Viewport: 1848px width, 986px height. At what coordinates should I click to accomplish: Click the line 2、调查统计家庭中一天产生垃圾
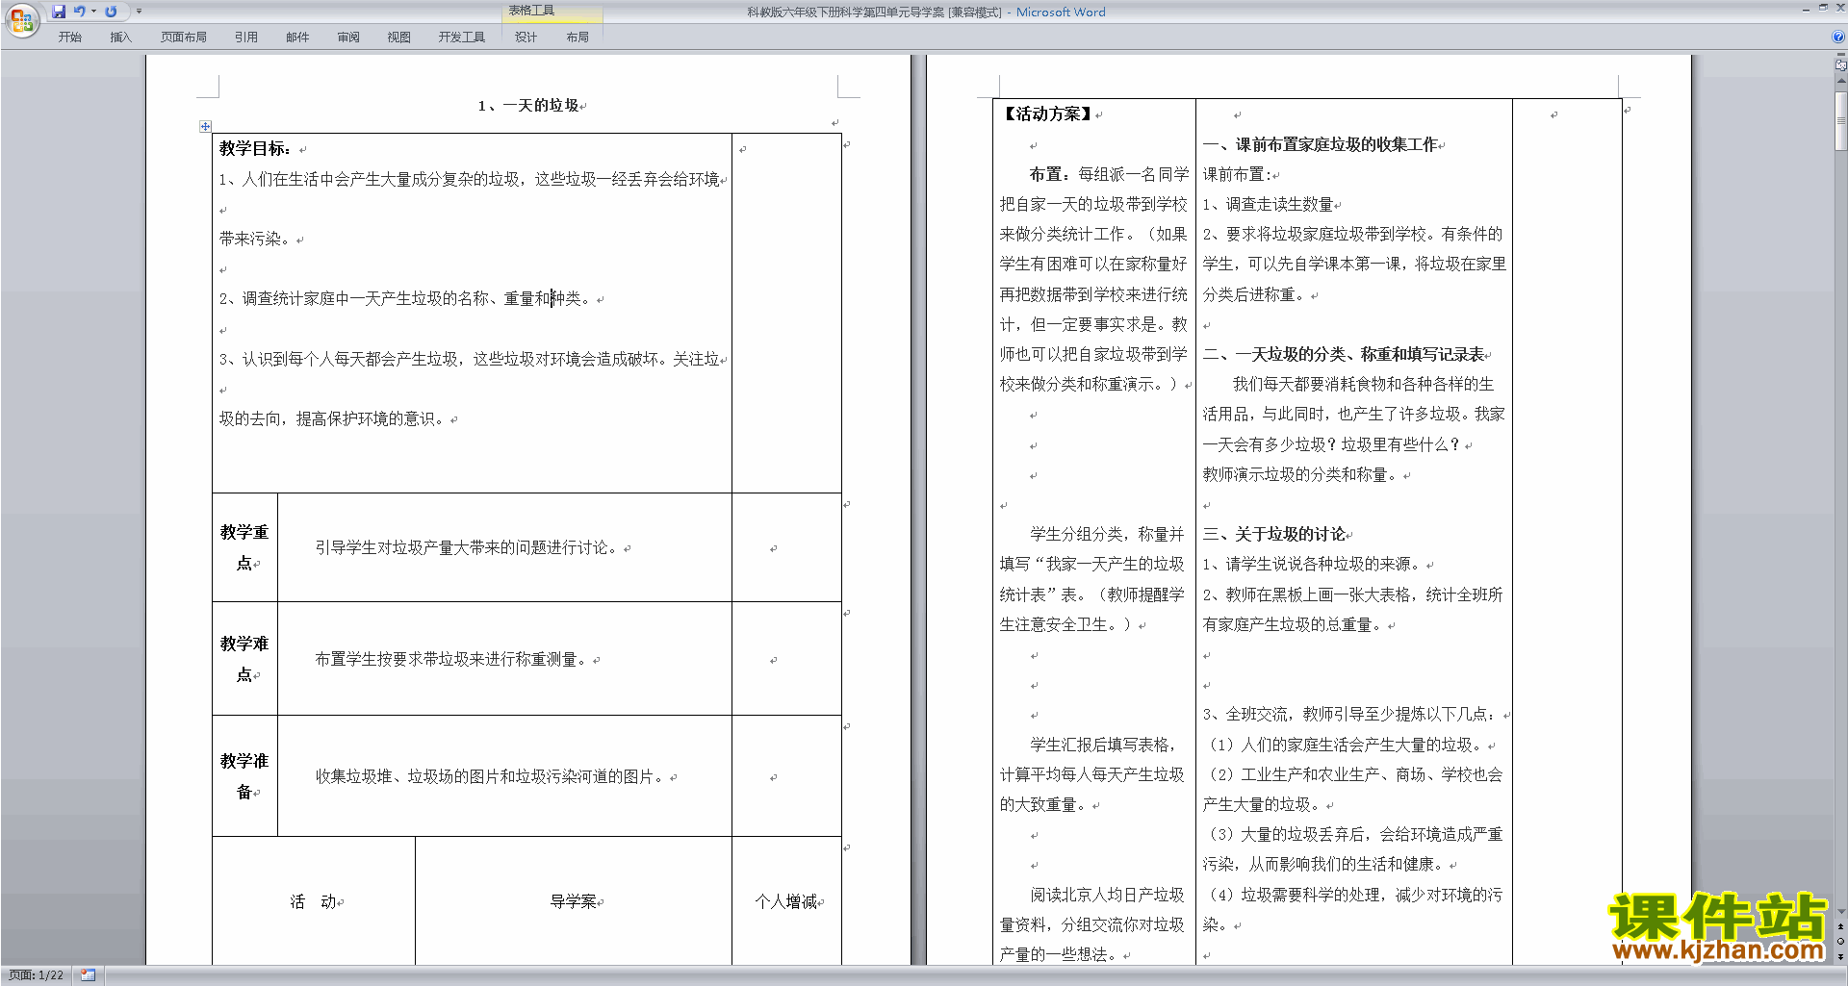pyautogui.click(x=407, y=299)
